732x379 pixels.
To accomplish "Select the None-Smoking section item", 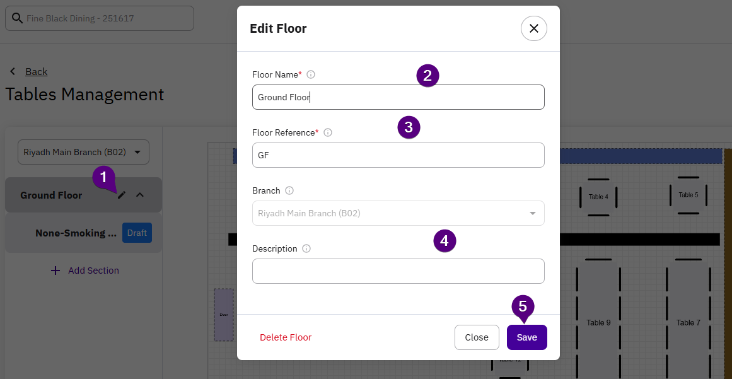I will coord(76,233).
